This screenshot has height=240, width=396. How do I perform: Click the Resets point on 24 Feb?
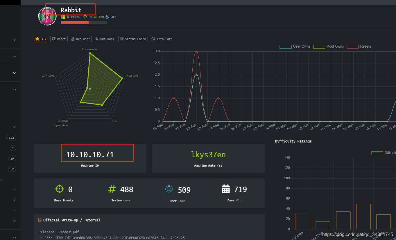tap(218, 98)
